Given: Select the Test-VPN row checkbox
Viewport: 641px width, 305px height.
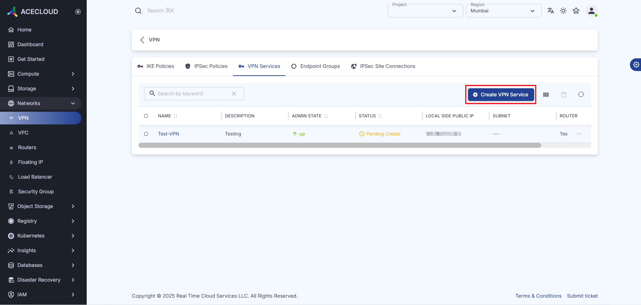Looking at the screenshot, I should [x=146, y=134].
